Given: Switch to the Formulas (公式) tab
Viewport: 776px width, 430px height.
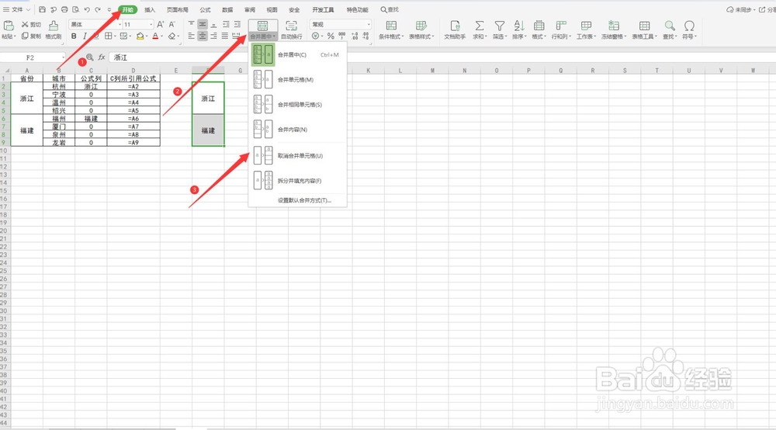Looking at the screenshot, I should click(x=206, y=10).
